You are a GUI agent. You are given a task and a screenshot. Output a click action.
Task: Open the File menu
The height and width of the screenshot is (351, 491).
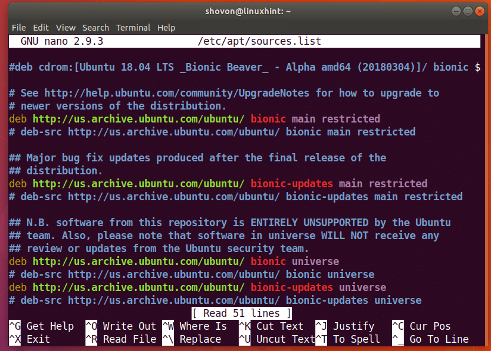click(19, 28)
